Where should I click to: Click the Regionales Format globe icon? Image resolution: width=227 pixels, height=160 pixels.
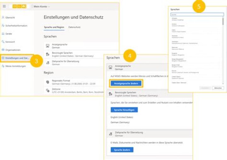(48, 82)
